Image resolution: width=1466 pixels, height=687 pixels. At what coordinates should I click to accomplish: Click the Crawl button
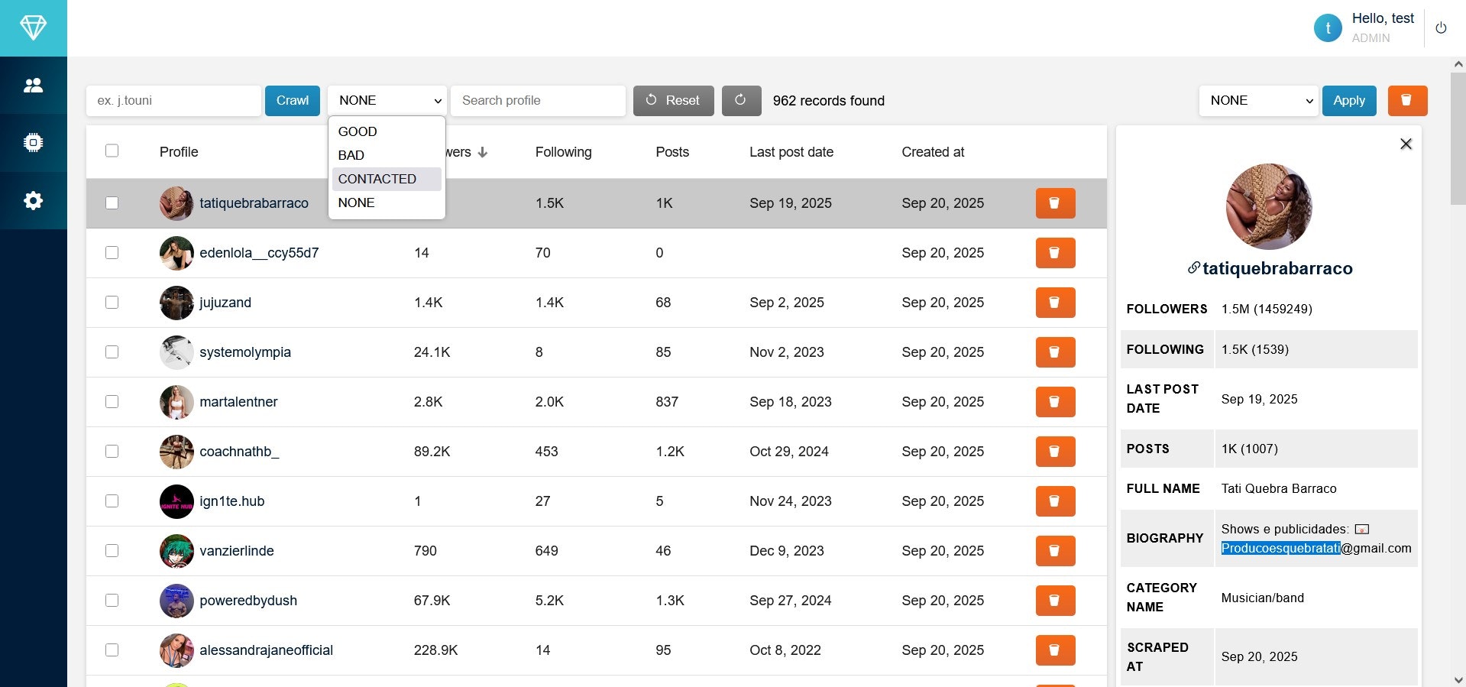[x=293, y=100]
